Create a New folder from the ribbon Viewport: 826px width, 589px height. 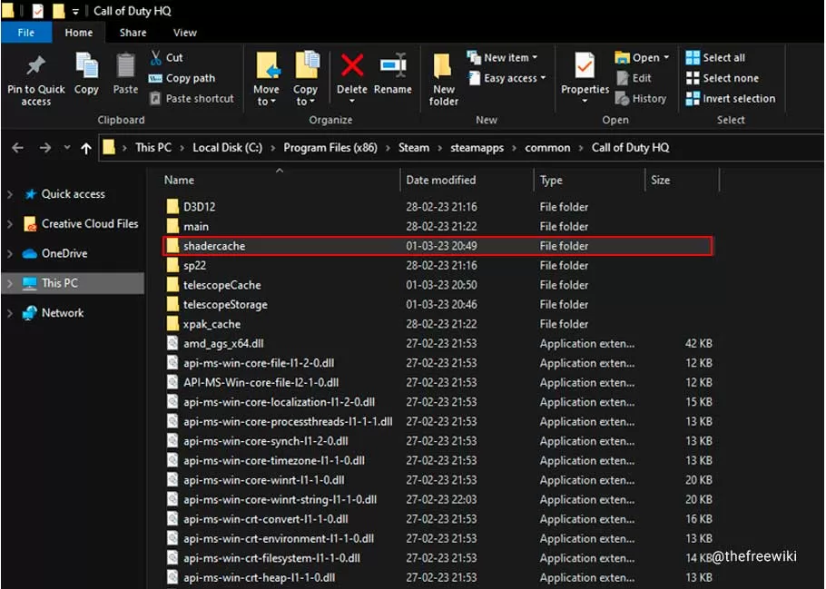click(443, 79)
